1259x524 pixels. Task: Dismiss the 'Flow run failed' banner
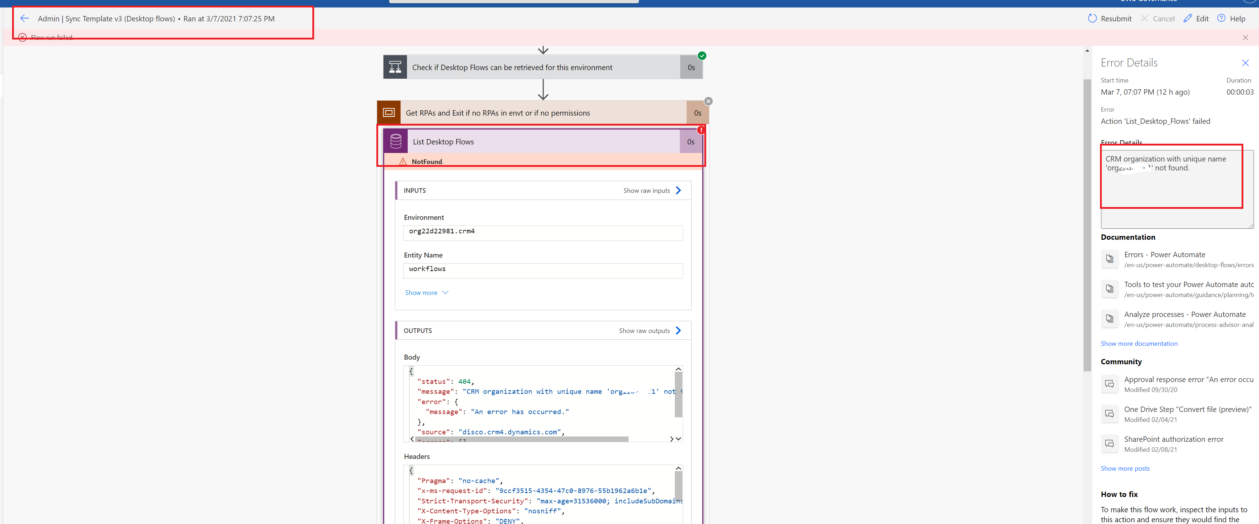1245,37
